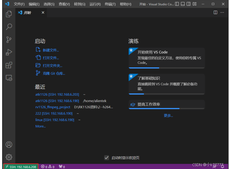The image size is (229, 169).
Task: Open notifications bell in status bar
Action: [222, 166]
